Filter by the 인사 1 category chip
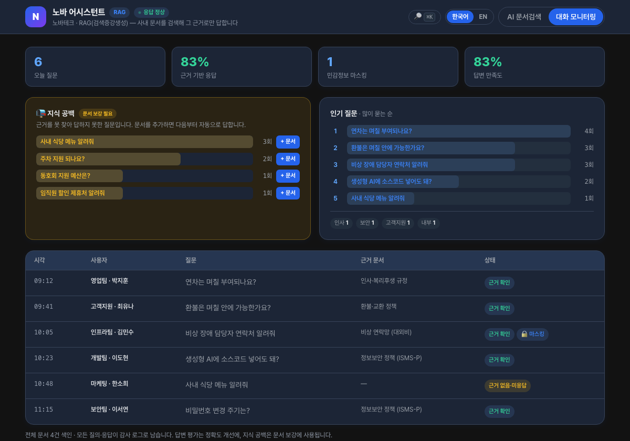Image resolution: width=630 pixels, height=441 pixels. point(341,223)
